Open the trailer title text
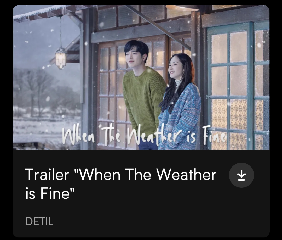Screen dimensions: 282x240 pos(121,184)
